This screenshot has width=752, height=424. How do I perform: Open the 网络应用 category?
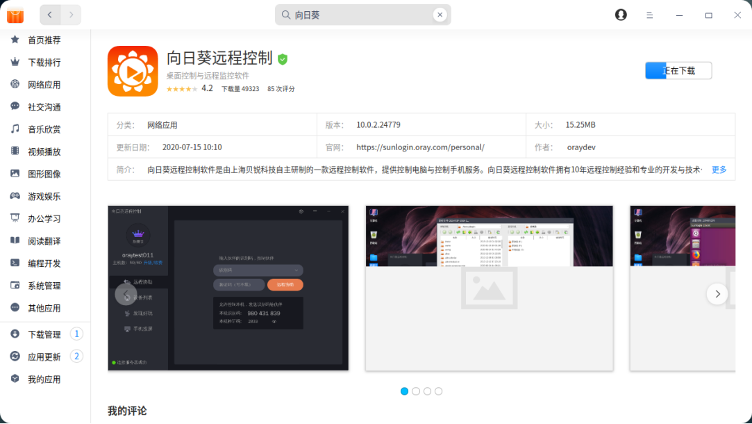coord(44,85)
